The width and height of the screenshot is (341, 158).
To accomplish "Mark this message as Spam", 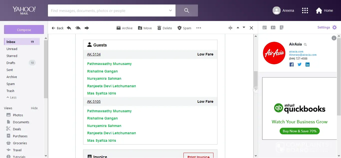I will coord(184,28).
